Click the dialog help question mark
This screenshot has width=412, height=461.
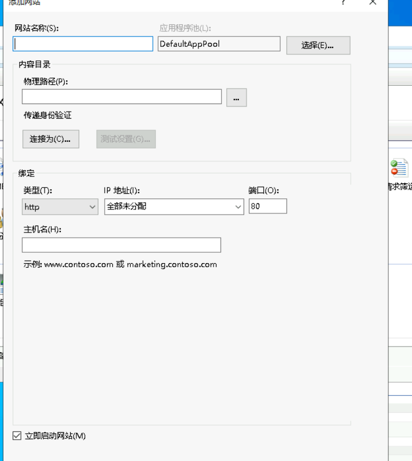click(343, 2)
